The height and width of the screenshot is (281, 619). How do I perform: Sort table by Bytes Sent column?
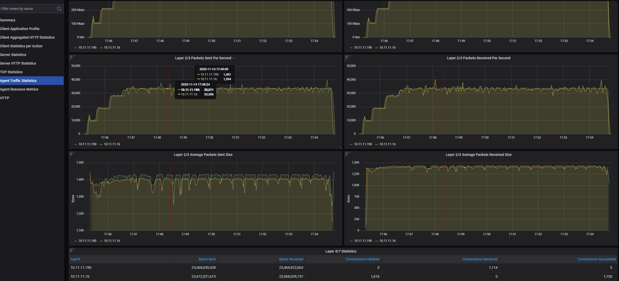point(207,259)
